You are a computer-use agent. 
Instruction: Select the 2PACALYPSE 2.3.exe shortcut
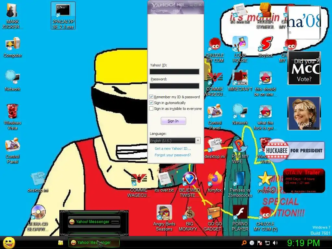63,16
